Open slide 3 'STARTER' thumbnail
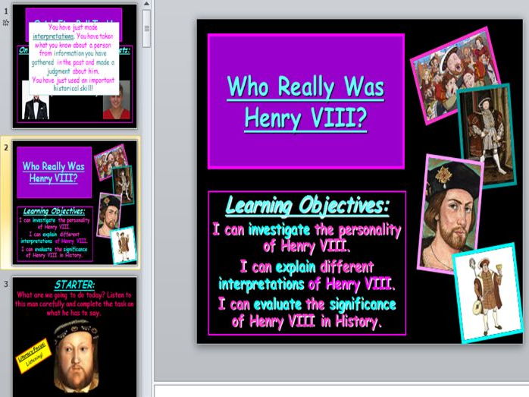Viewport: 529px width, 397px height. pos(75,337)
